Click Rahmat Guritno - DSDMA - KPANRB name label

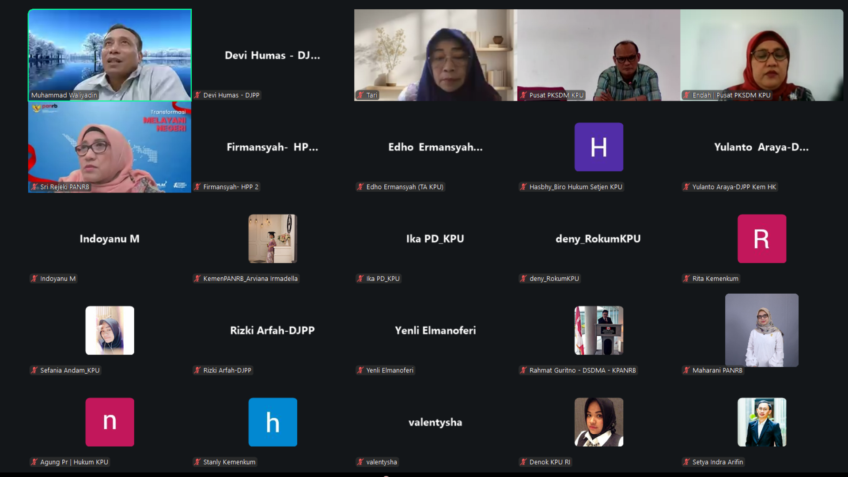(582, 370)
